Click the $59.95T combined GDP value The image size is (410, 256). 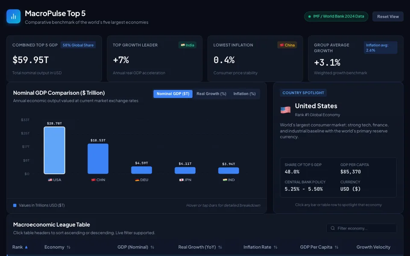[31, 60]
